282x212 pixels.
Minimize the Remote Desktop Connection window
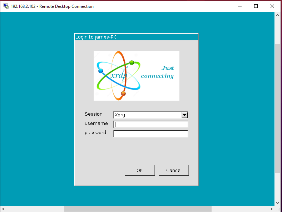pyautogui.click(x=240, y=6)
